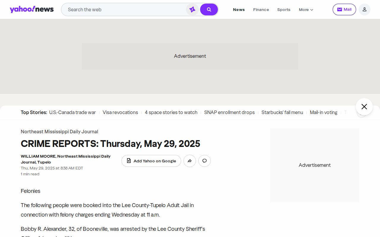This screenshot has height=237, width=380.
Task: Open the Finance section
Action: click(261, 9)
